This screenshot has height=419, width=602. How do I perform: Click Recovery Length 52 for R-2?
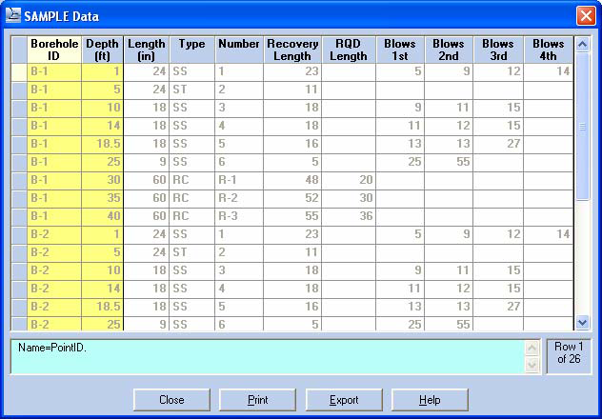(292, 198)
